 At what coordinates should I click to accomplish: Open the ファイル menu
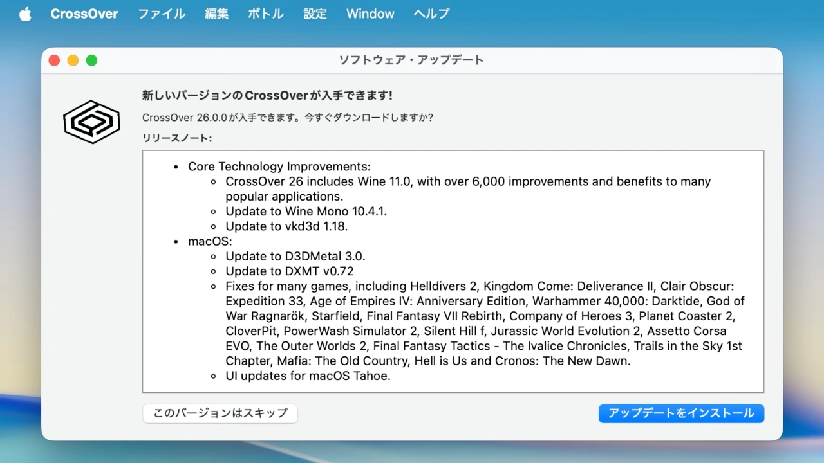point(161,14)
